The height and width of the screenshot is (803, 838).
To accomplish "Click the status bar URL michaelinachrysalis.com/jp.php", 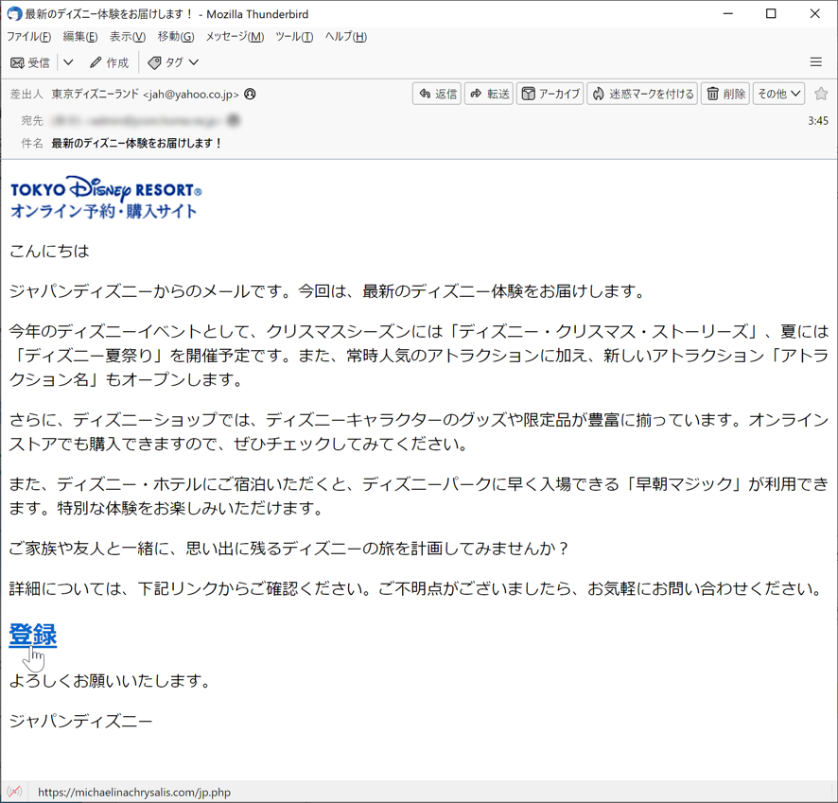I will [x=134, y=792].
